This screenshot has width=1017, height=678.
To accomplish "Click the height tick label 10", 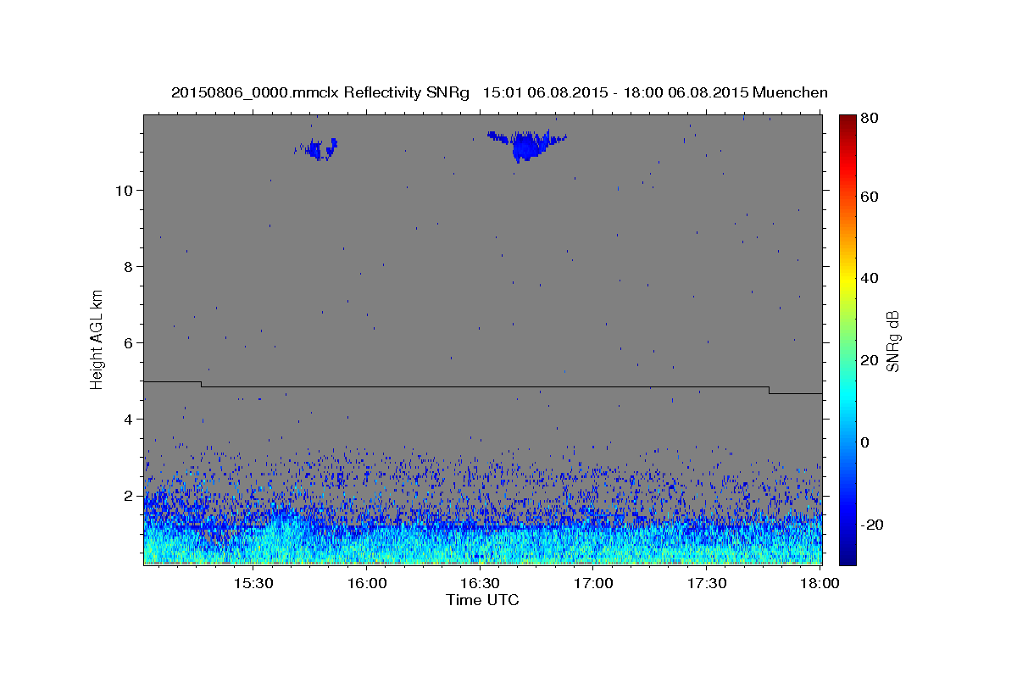I will point(125,191).
